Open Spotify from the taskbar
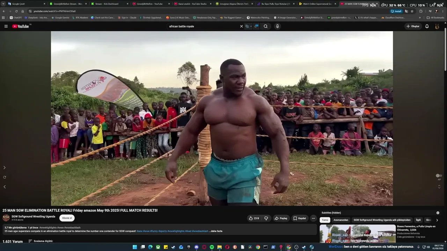The image size is (447, 251). point(212,247)
